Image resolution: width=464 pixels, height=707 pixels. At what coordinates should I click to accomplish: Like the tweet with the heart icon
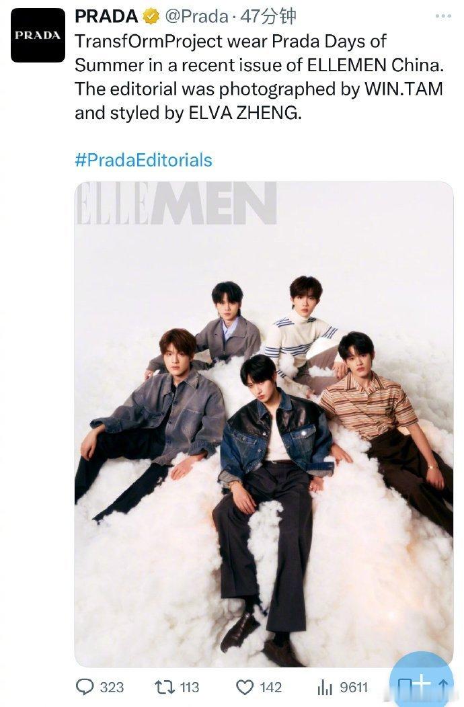point(245,687)
